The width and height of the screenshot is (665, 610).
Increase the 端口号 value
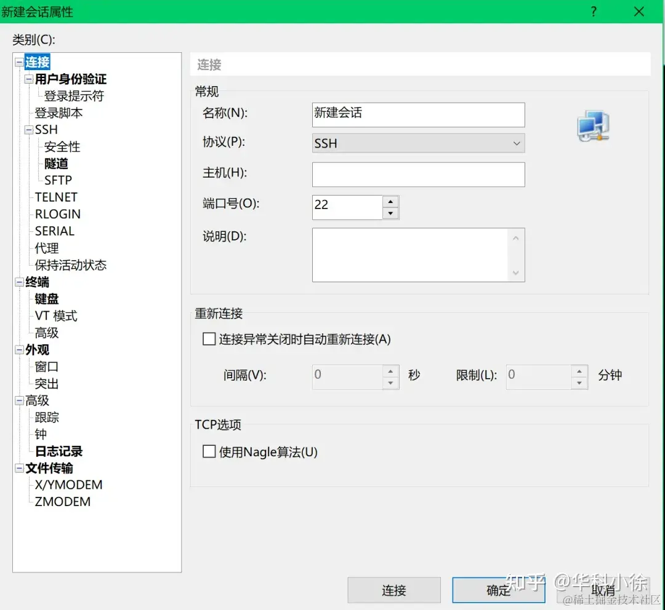(390, 202)
